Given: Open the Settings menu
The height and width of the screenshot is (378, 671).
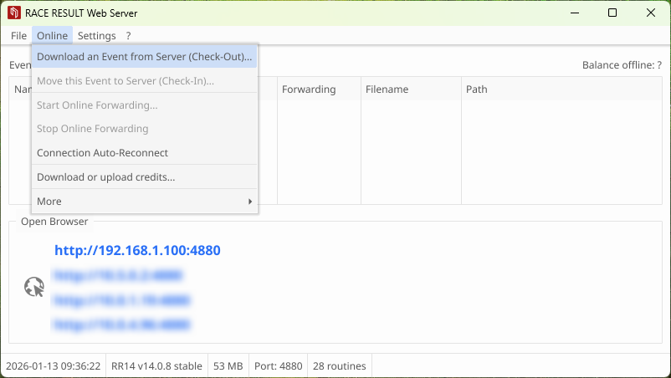Looking at the screenshot, I should pos(96,36).
